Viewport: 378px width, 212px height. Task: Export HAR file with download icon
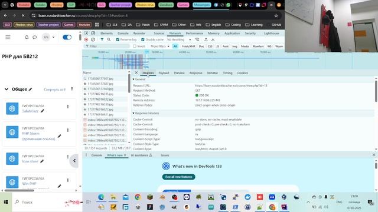(x=213, y=39)
